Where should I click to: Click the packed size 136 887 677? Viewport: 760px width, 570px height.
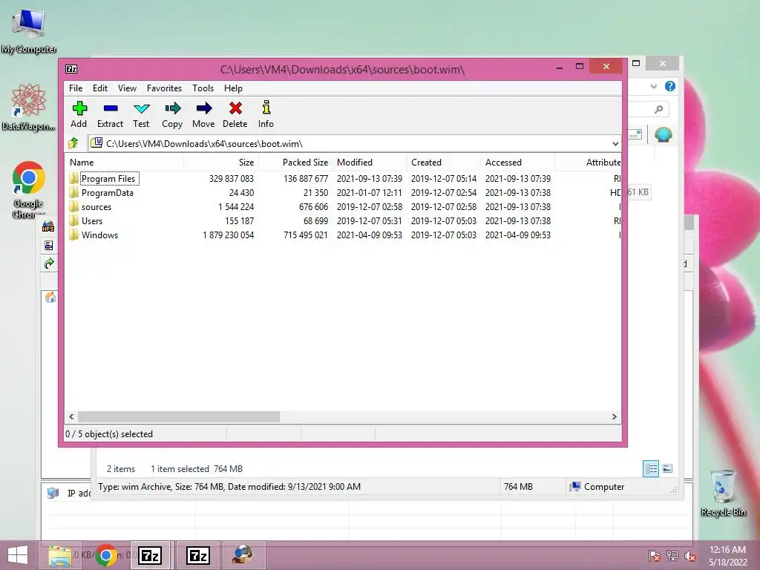click(x=305, y=179)
